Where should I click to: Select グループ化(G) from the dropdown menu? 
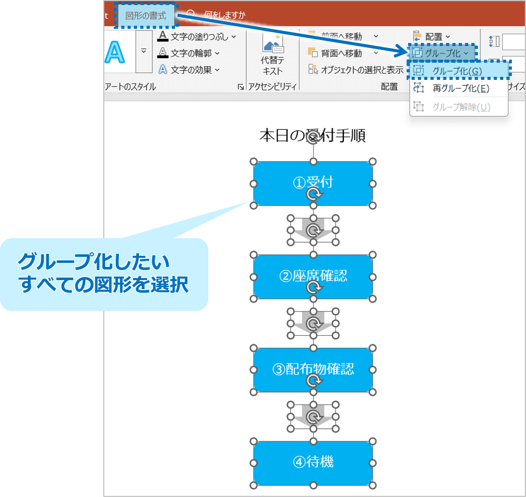pos(457,71)
